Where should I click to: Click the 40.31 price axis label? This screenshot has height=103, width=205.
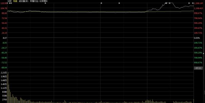click(4, 28)
